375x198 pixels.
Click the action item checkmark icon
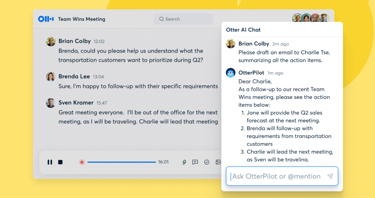coord(207,162)
